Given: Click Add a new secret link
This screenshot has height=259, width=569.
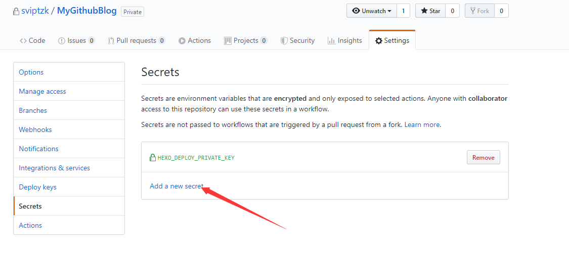Looking at the screenshot, I should pyautogui.click(x=177, y=186).
